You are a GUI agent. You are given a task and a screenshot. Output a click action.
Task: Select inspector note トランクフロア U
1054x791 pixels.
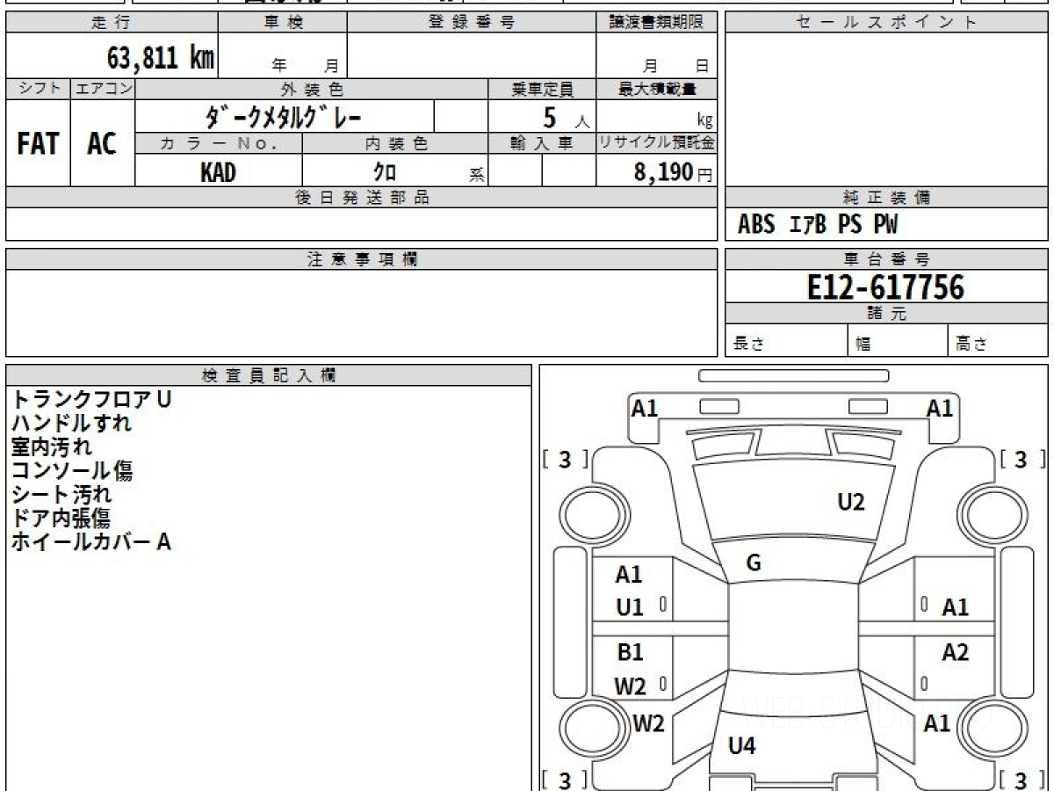pyautogui.click(x=91, y=399)
